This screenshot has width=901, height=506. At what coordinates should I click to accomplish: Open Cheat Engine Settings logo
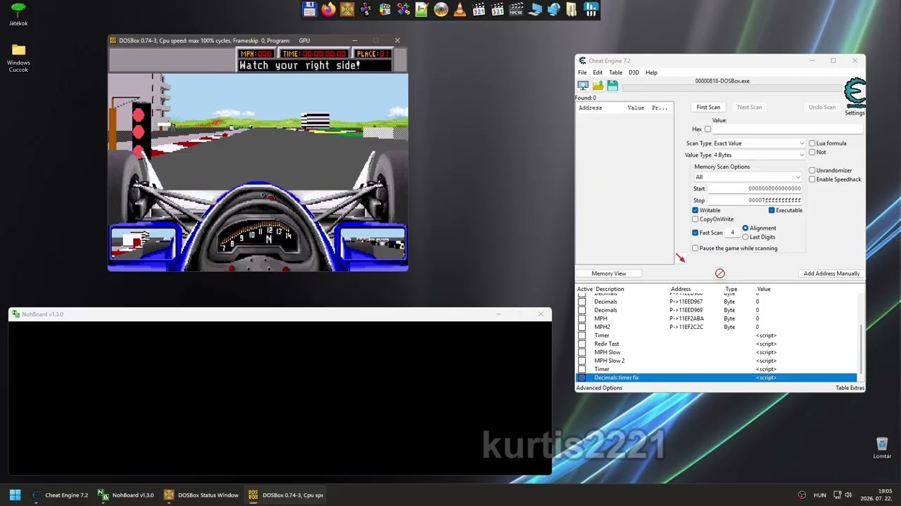(x=855, y=97)
